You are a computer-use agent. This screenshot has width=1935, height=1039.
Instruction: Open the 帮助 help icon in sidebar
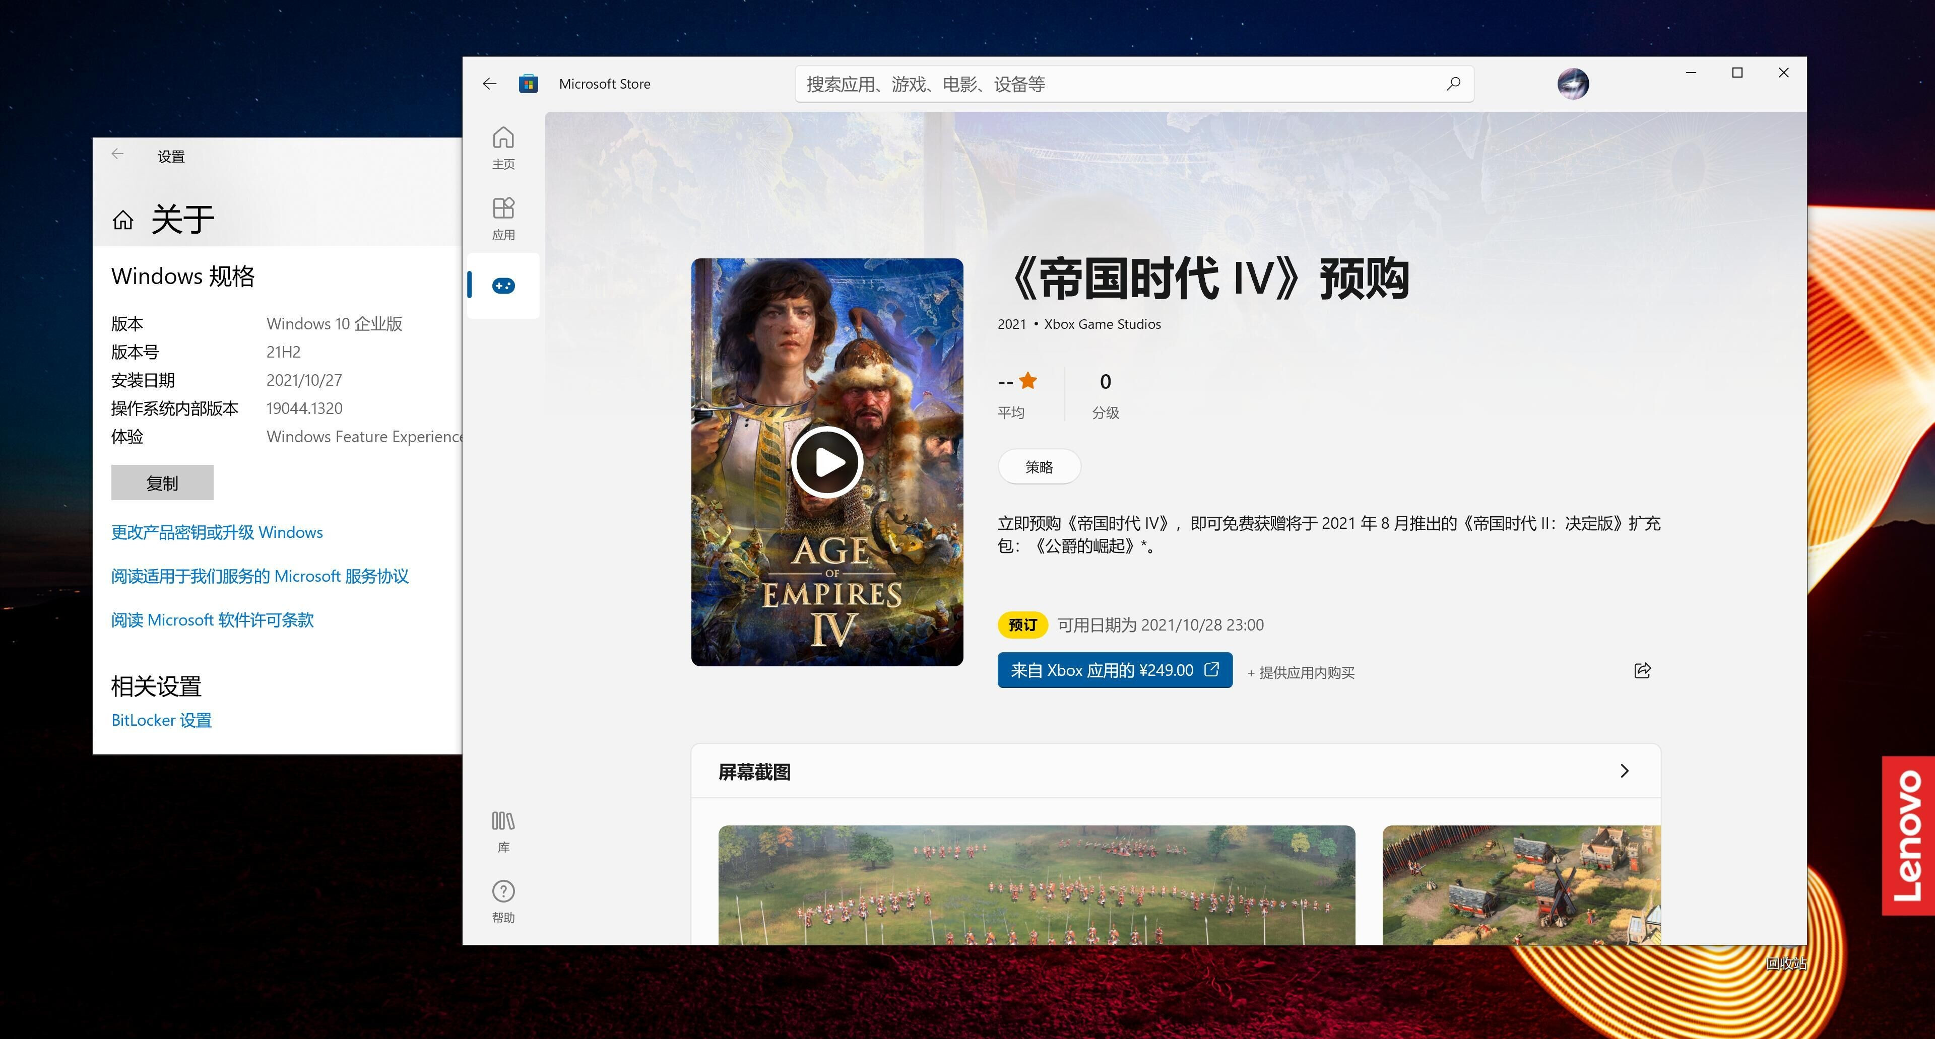click(502, 900)
